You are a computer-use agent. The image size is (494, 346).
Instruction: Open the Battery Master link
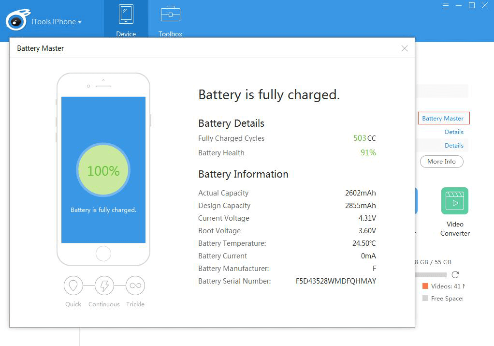[x=444, y=118]
